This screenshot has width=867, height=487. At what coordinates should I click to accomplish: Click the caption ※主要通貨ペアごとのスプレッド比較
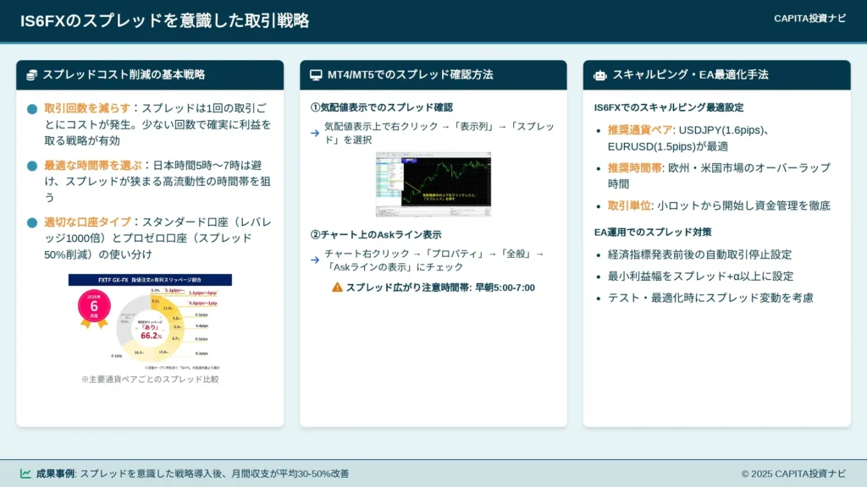click(x=150, y=380)
